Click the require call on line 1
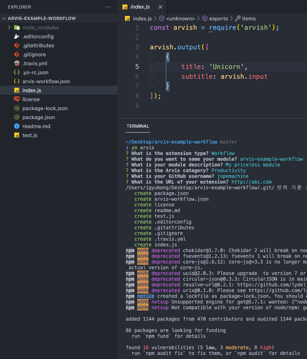Viewport: 307px width, 359px height. point(222,27)
